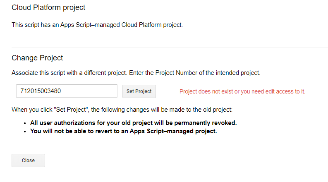The height and width of the screenshot is (182, 328).
Task: Click the "When you click Set Project" sentence
Action: click(122, 110)
